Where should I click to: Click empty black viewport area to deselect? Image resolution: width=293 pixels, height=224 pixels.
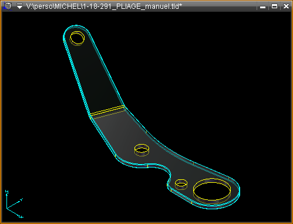[x=206, y=69]
